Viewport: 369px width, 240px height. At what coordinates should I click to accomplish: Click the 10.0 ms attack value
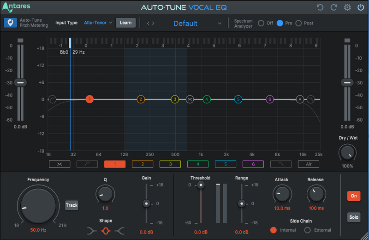tap(282, 209)
